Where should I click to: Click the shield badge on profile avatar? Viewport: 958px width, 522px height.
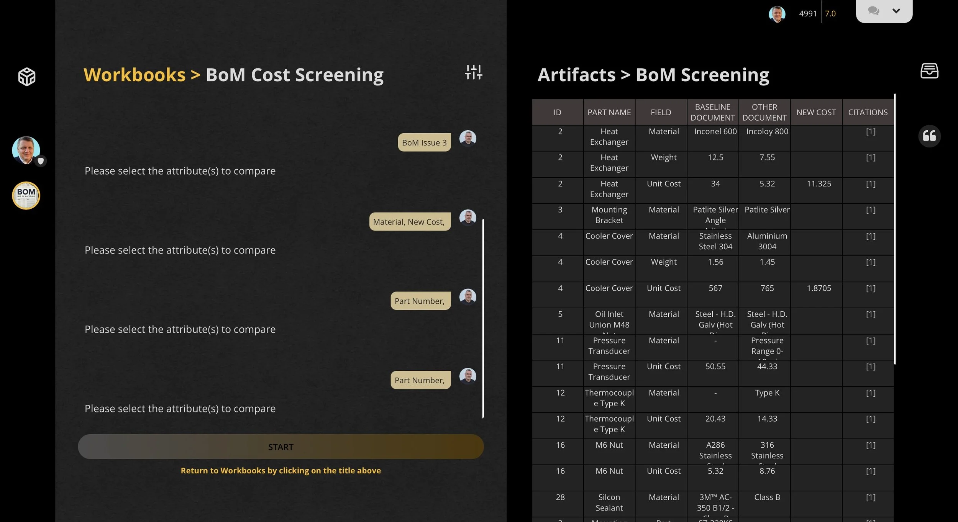pos(41,161)
